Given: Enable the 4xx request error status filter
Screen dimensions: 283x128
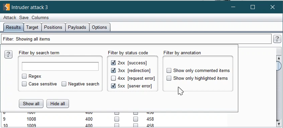Looking at the screenshot, I should [x=113, y=78].
